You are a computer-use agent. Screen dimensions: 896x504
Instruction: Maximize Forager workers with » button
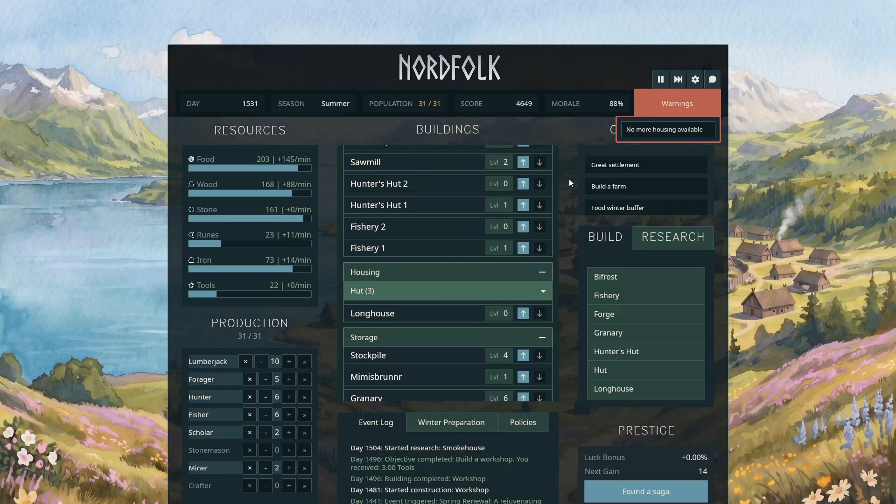click(305, 379)
